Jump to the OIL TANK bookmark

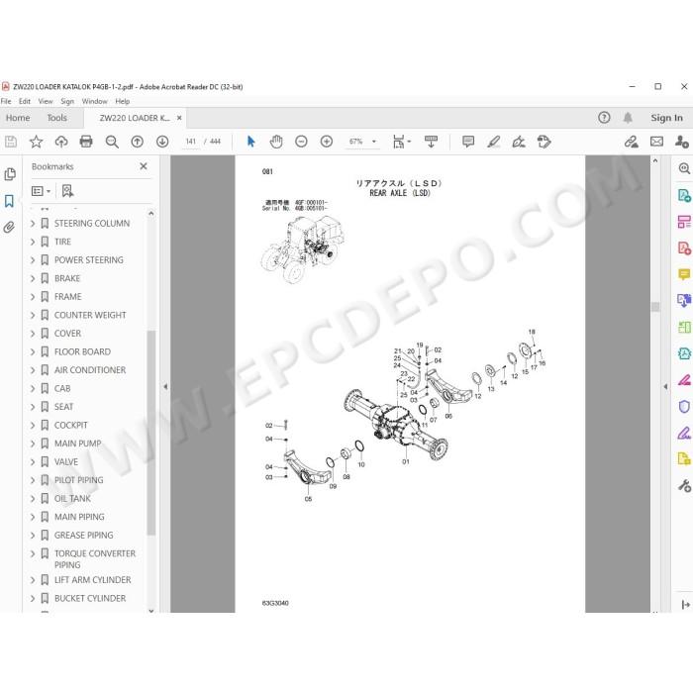(72, 499)
